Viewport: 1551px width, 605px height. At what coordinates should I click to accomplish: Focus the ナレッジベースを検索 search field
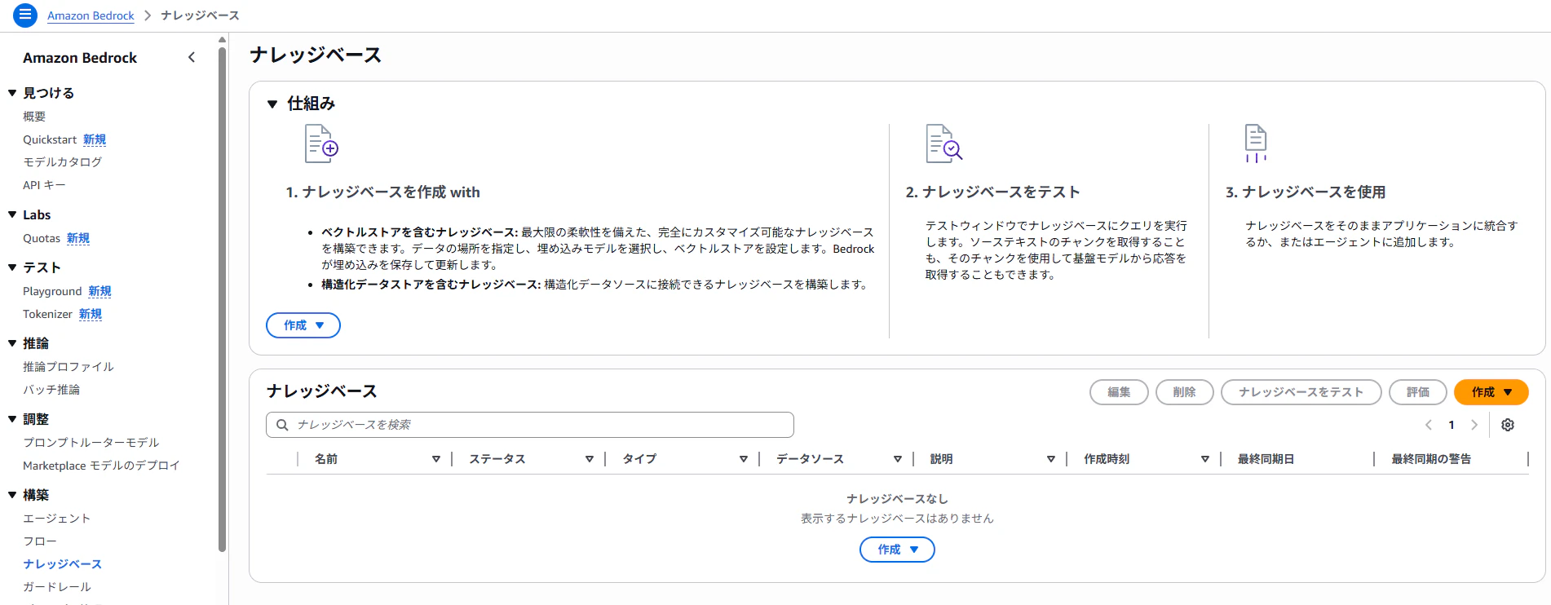click(530, 425)
